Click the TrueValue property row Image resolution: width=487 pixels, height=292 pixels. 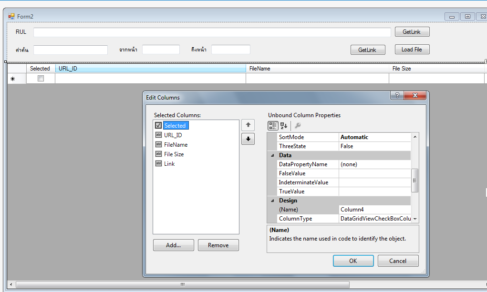343,191
